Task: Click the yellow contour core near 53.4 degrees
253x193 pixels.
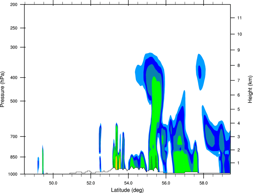Action: [x=116, y=163]
